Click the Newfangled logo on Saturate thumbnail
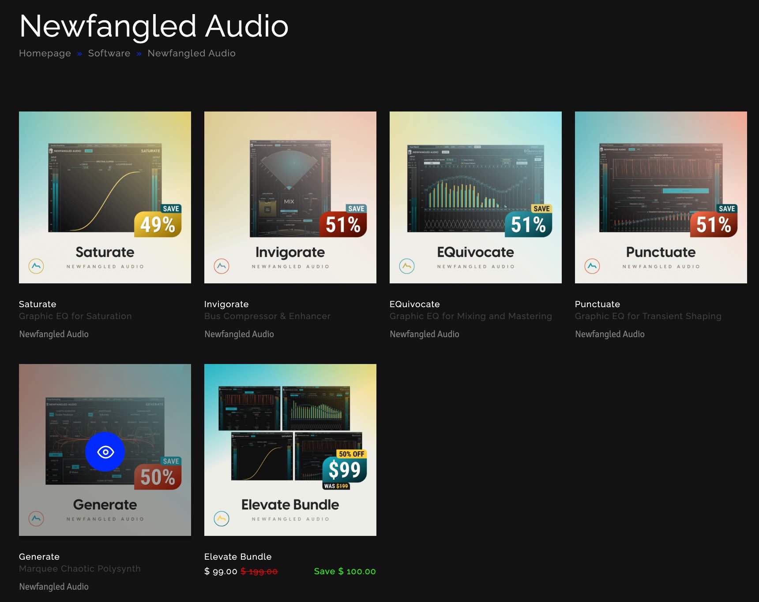The width and height of the screenshot is (759, 602). 36,266
